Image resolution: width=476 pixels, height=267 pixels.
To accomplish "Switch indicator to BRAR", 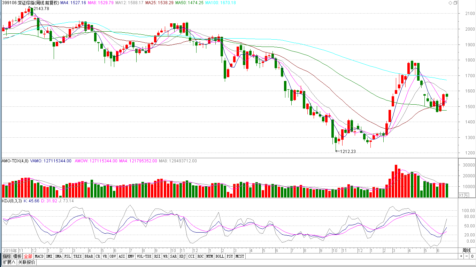I will [x=89, y=256].
